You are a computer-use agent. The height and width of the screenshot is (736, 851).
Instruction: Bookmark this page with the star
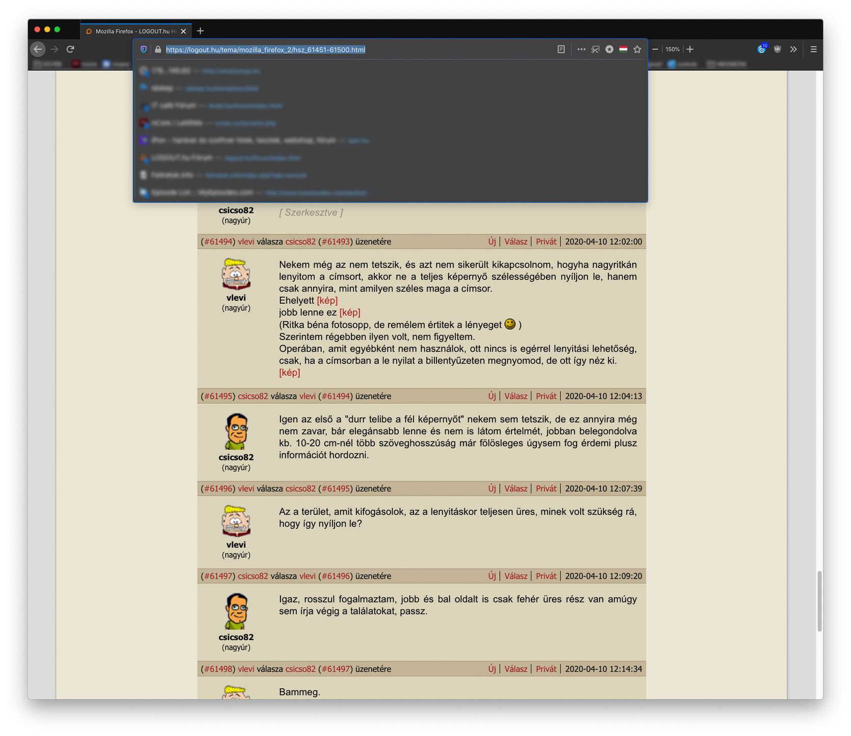[637, 49]
